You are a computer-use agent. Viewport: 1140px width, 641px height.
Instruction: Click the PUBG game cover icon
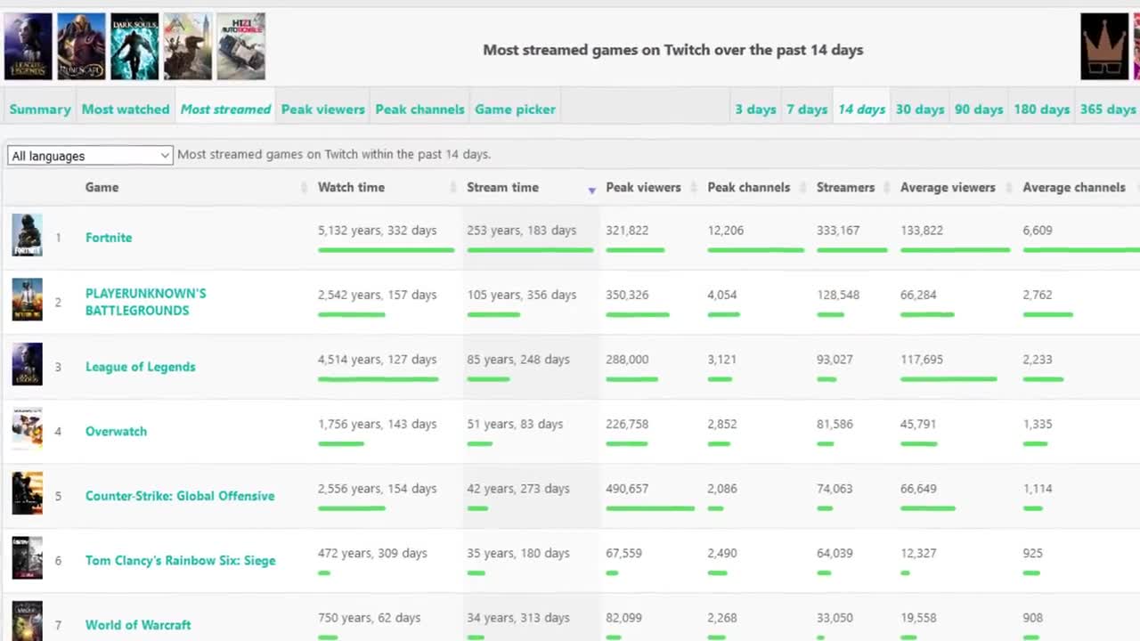pyautogui.click(x=27, y=300)
